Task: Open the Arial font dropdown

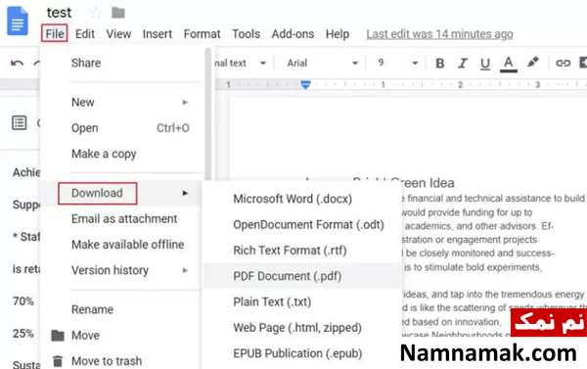Action: click(322, 63)
